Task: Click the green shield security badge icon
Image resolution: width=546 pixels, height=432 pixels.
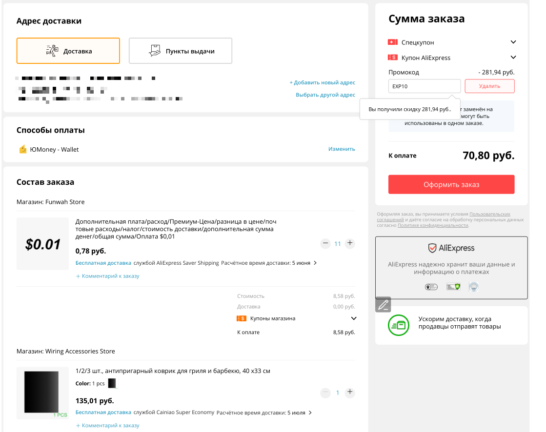Action: (453, 287)
